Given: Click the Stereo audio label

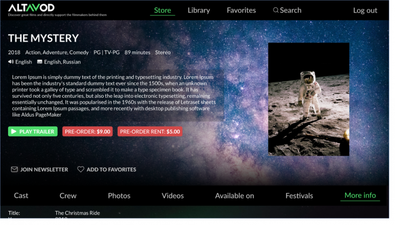Looking at the screenshot, I should [163, 52].
